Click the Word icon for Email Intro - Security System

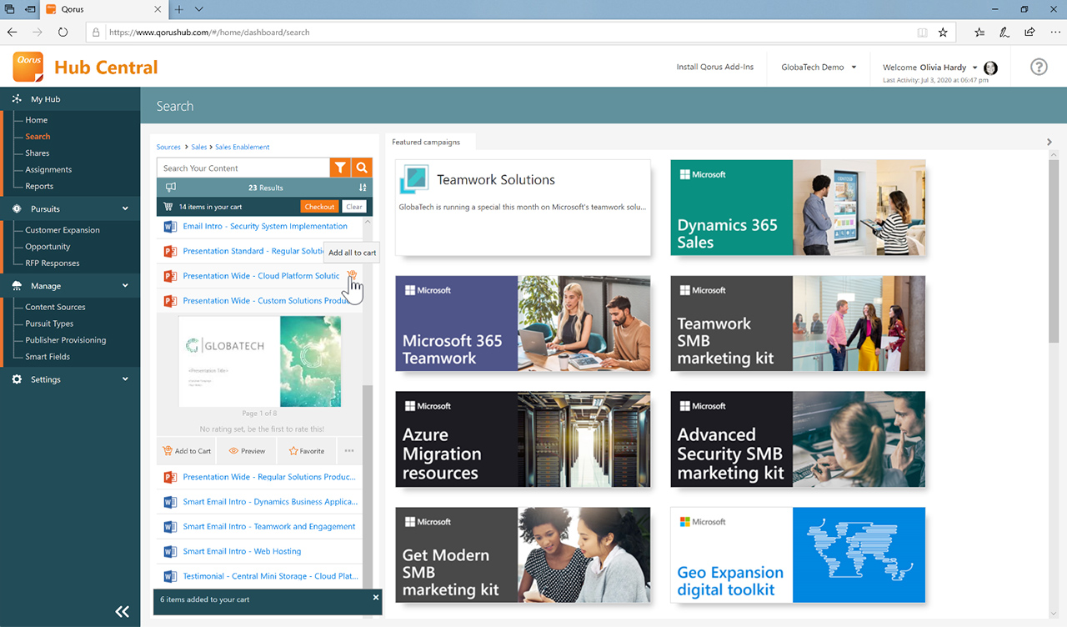pyautogui.click(x=170, y=226)
